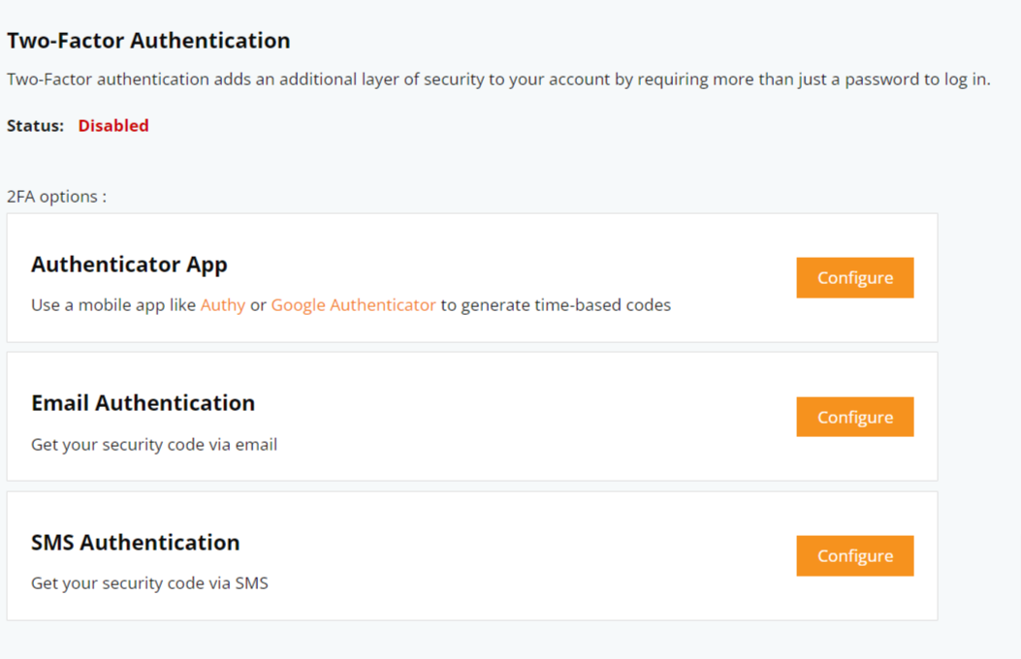Click the Email Authentication heading
This screenshot has width=1021, height=659.
[x=143, y=403]
